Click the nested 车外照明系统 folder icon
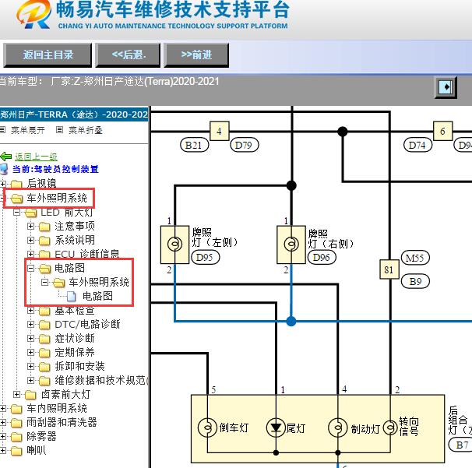 [59, 283]
